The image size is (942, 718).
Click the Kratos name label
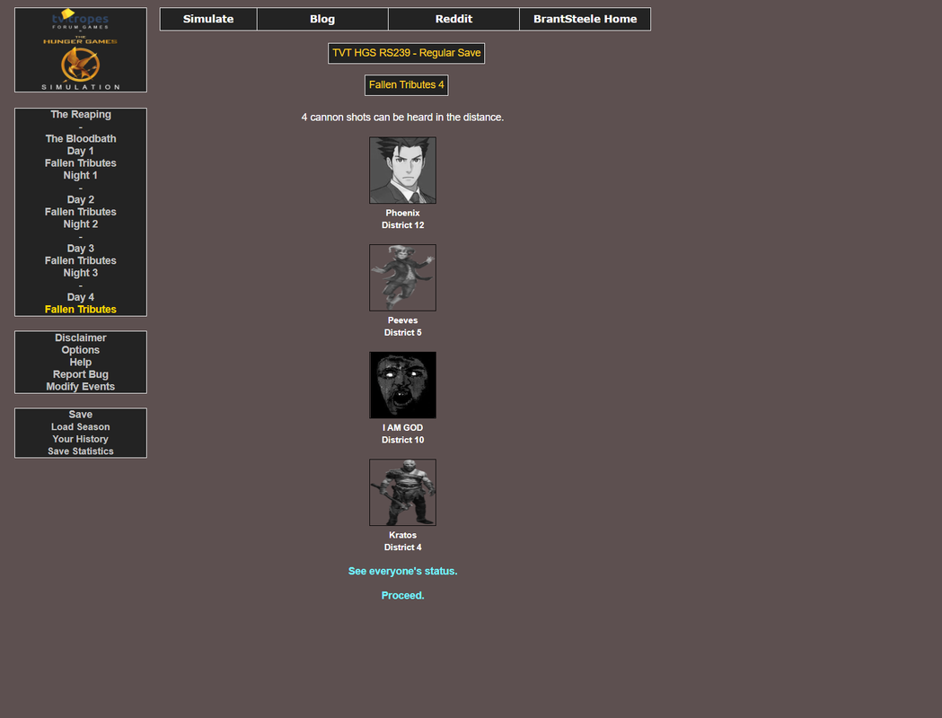tap(402, 535)
